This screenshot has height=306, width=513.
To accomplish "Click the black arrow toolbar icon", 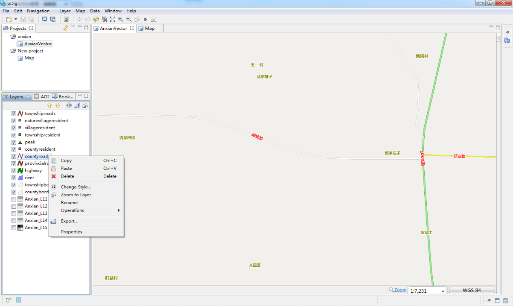I will (x=146, y=19).
